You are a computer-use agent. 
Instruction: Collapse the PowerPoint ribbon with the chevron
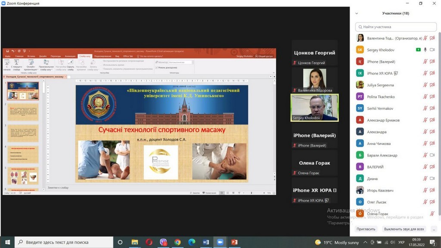point(273,72)
